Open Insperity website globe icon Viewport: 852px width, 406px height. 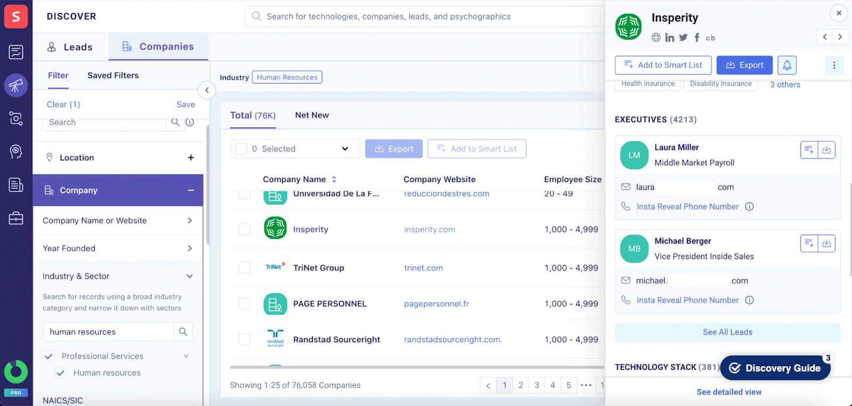pyautogui.click(x=656, y=37)
